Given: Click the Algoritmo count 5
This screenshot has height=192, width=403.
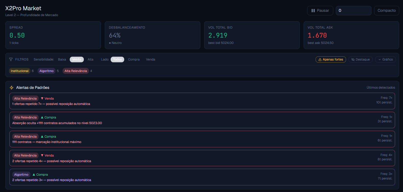Looking at the screenshot, I should coord(58,71).
